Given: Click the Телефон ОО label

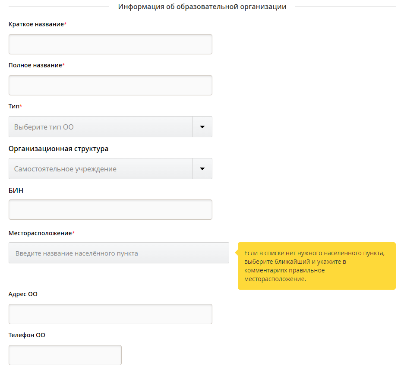Looking at the screenshot, I should click(x=27, y=335).
